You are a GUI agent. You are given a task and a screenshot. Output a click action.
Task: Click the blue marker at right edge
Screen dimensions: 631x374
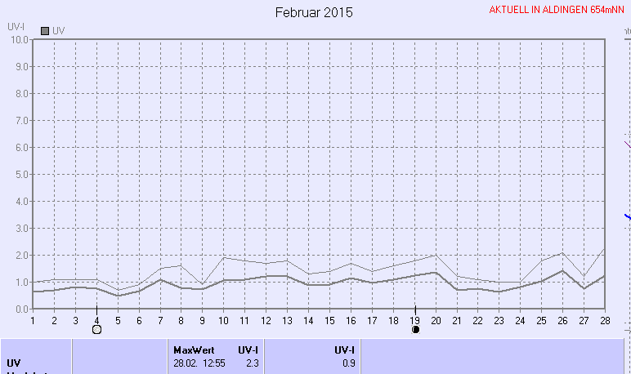pyautogui.click(x=627, y=216)
